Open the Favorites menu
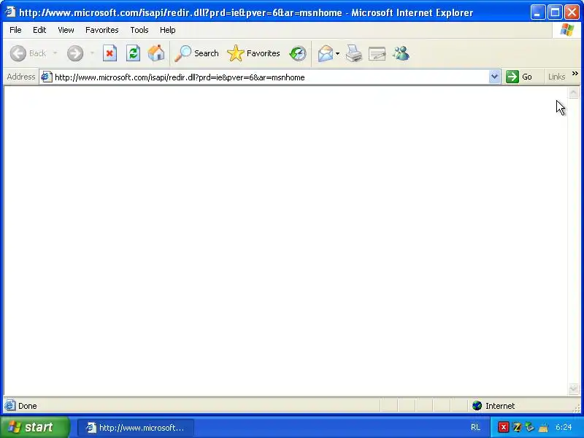 point(101,30)
